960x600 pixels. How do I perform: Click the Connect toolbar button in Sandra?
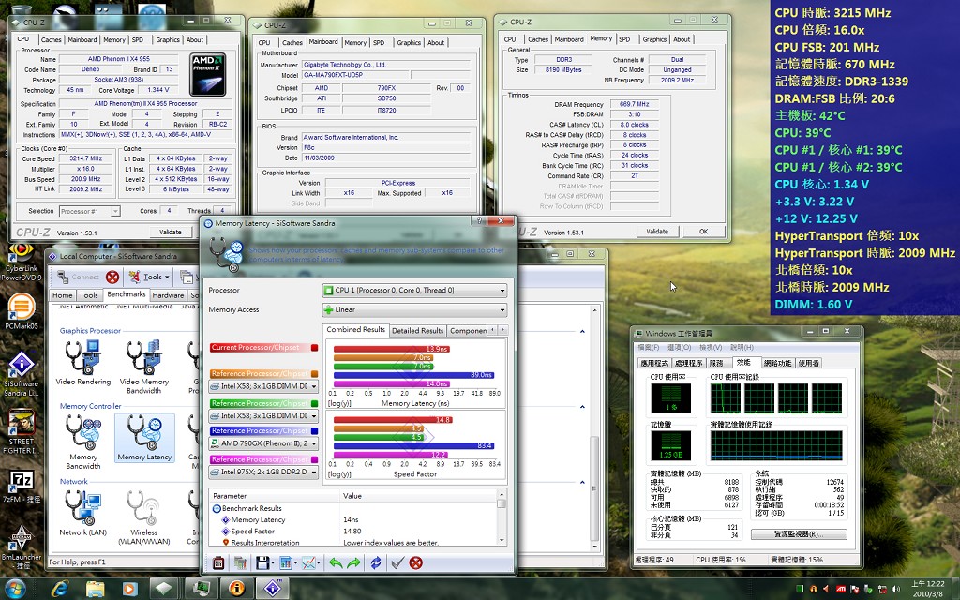78,277
